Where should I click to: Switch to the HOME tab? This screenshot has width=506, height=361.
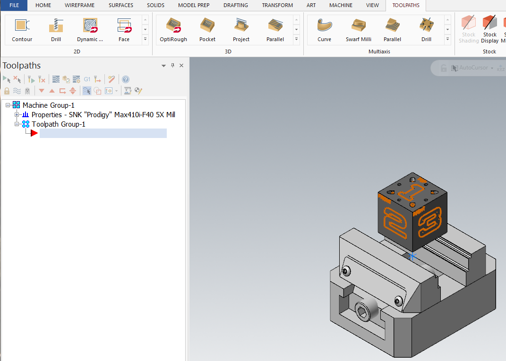pyautogui.click(x=43, y=5)
